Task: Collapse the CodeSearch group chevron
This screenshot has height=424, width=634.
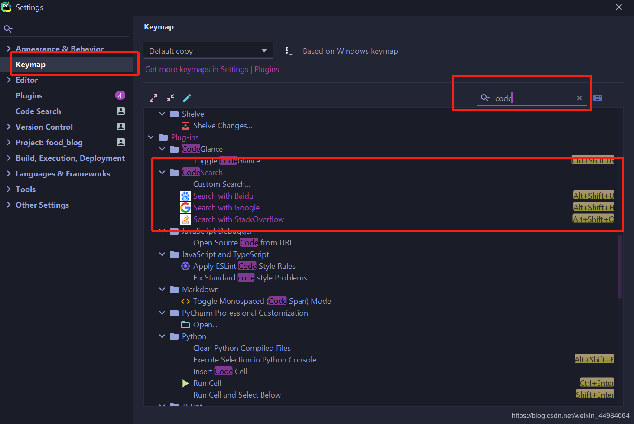Action: 162,173
